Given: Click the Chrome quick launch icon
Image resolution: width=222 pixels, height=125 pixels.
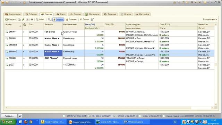Looking at the screenshot, I should [x=31, y=122].
